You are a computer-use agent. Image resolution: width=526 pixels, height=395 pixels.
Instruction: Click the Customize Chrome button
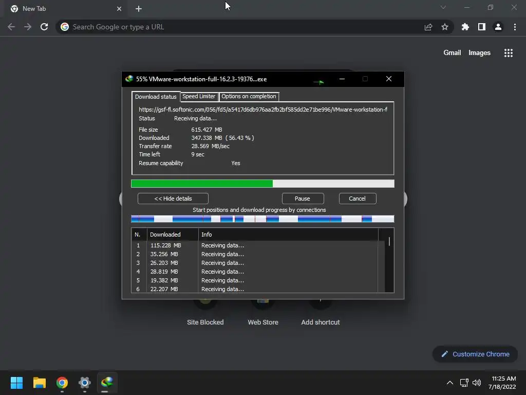point(475,354)
